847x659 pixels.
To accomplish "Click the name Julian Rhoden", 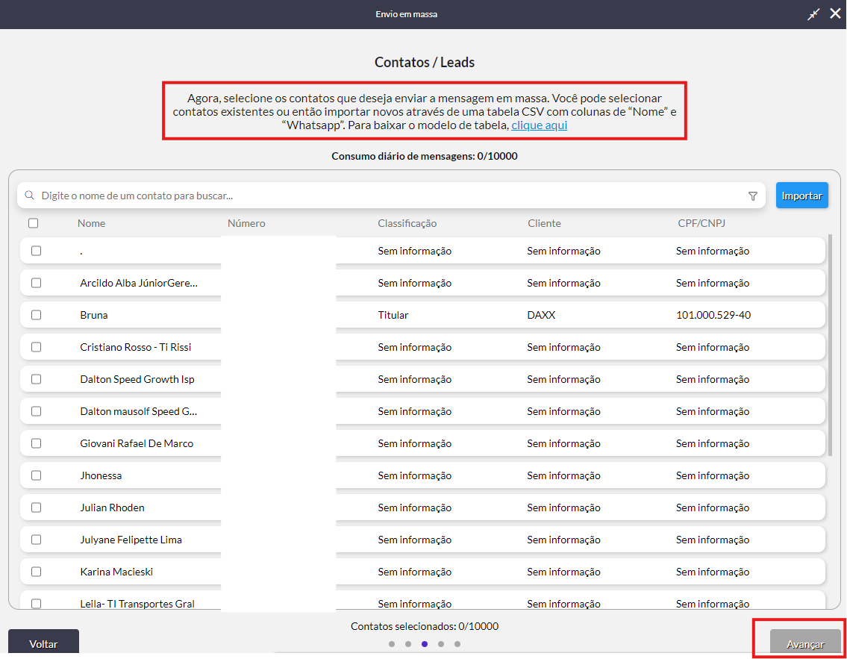I will click(113, 507).
